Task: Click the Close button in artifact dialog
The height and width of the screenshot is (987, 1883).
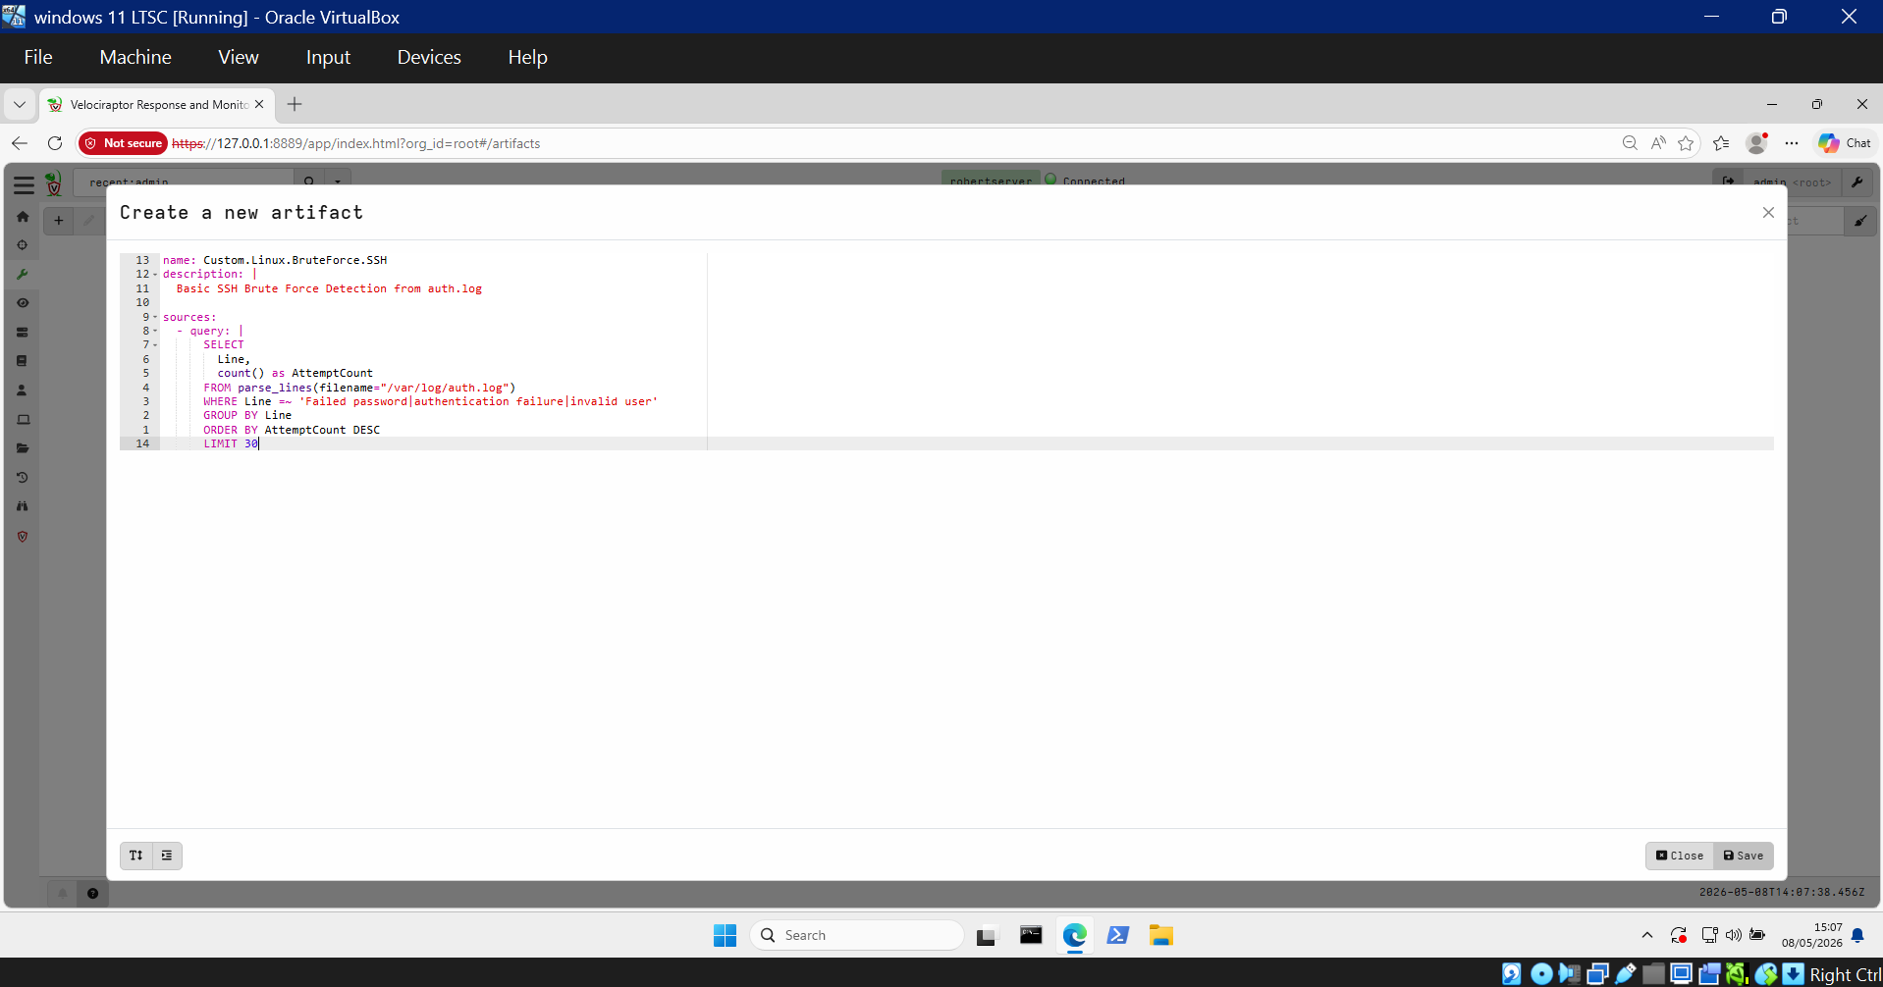Action: (x=1680, y=856)
